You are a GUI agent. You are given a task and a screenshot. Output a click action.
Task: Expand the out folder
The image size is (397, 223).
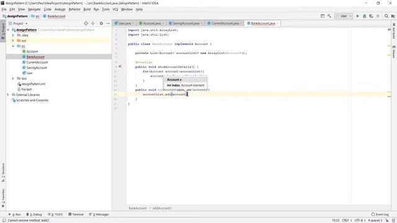point(13,41)
